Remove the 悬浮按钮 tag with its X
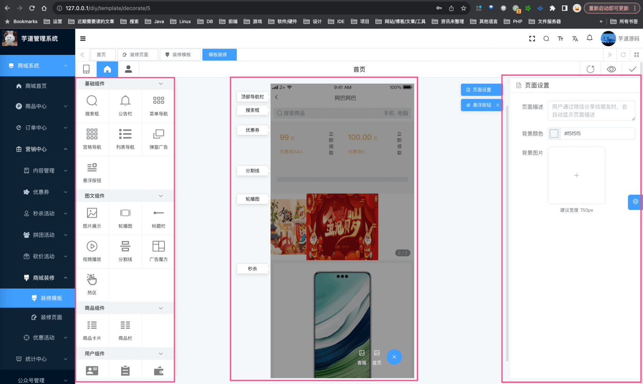 click(x=497, y=105)
